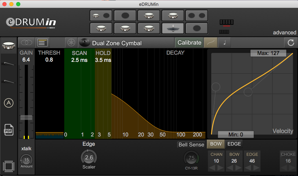Click the Max: 127 velocity field
This screenshot has width=298, height=176.
click(x=268, y=53)
